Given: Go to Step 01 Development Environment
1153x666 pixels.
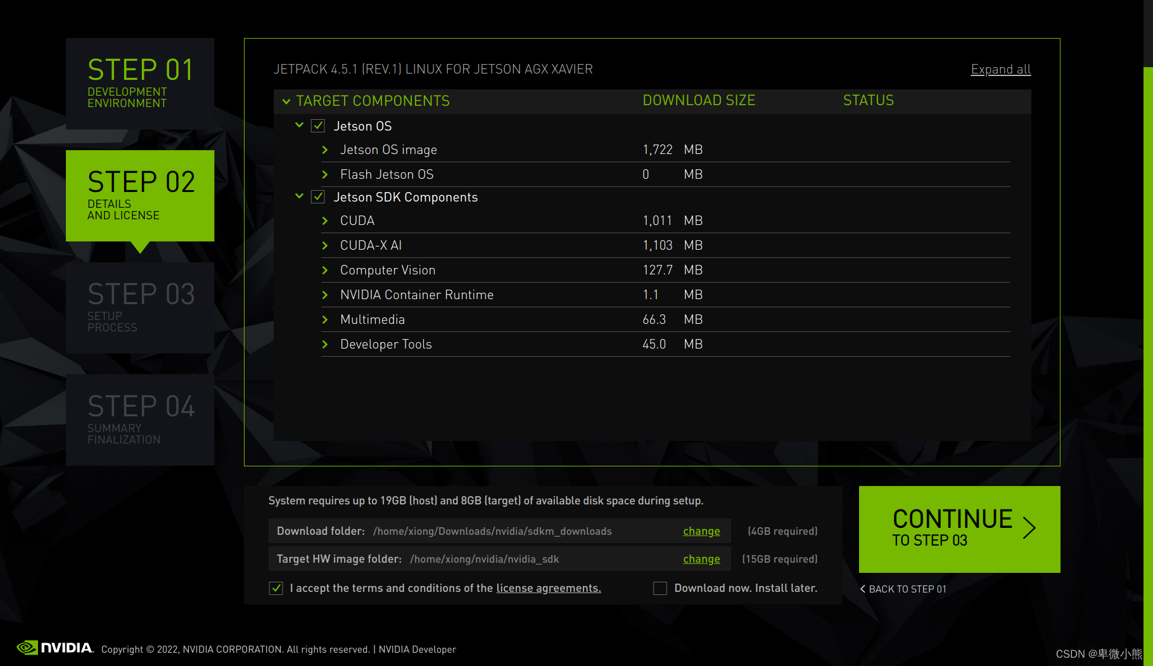Looking at the screenshot, I should click(140, 84).
